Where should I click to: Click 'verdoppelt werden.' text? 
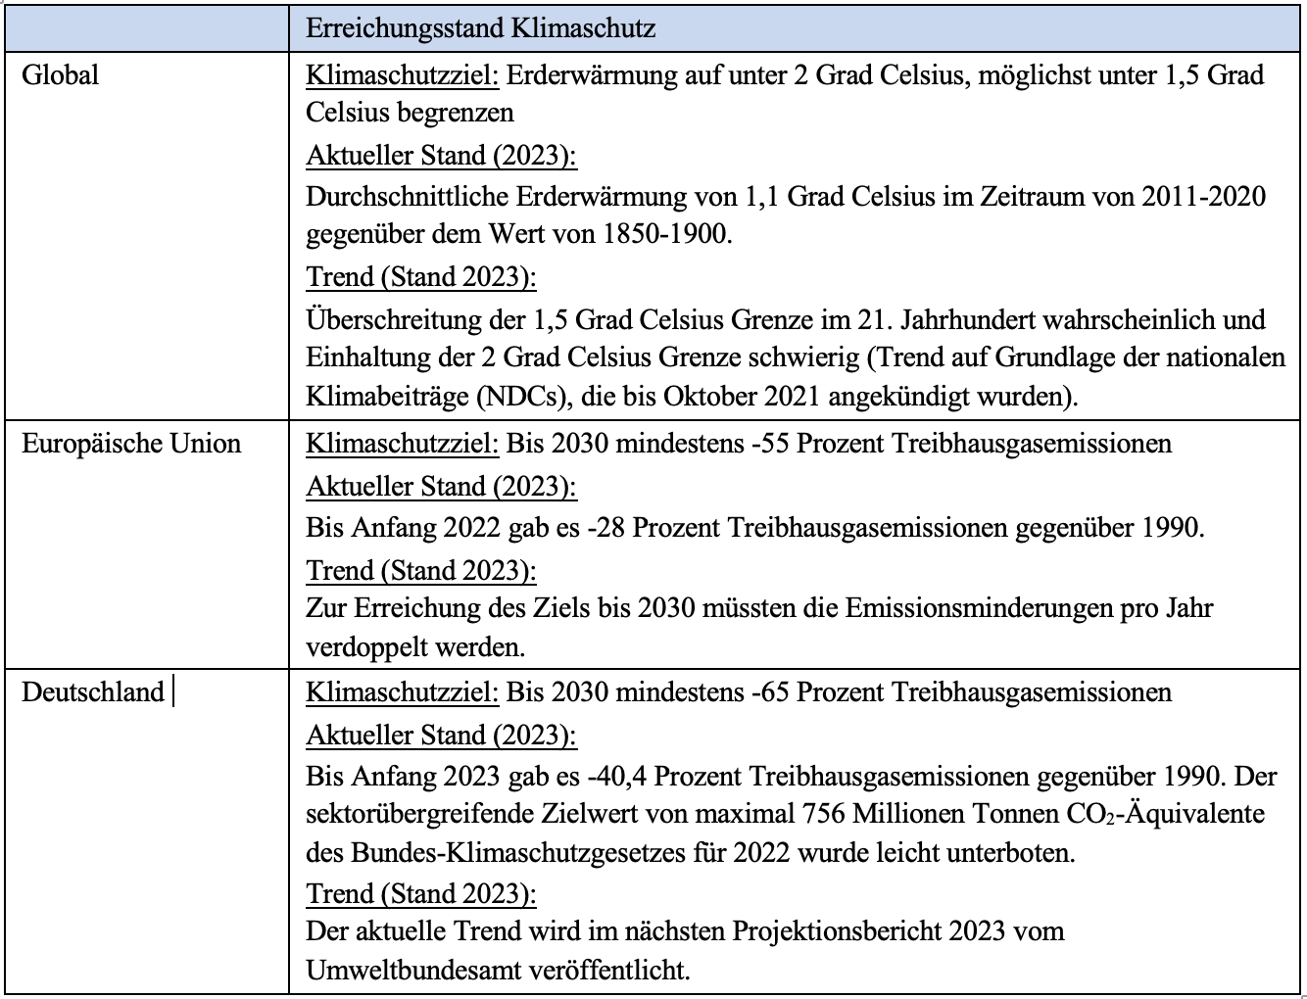click(415, 647)
